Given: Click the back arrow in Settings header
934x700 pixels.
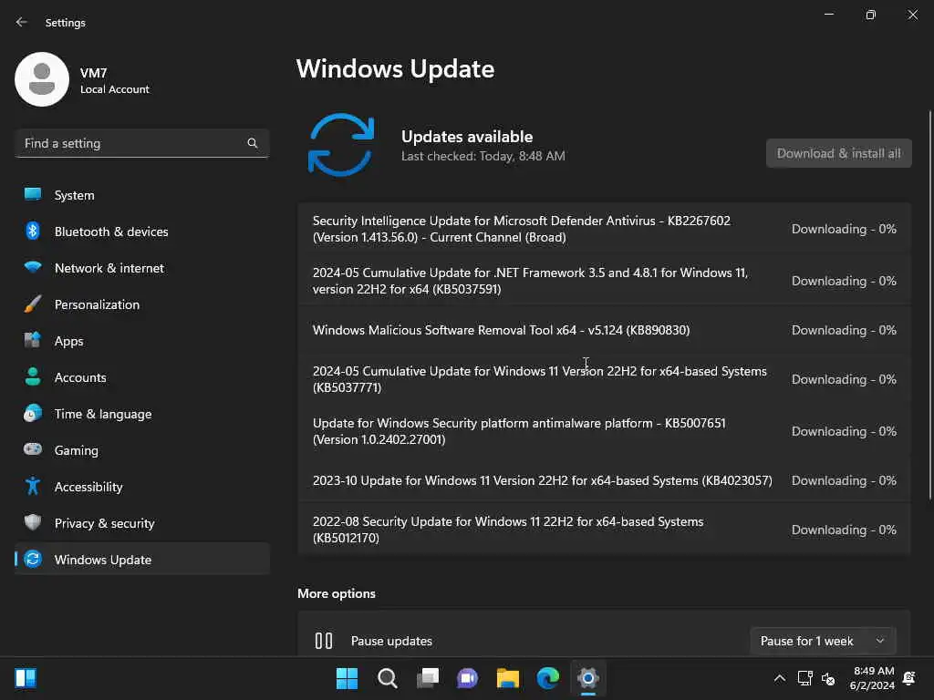Looking at the screenshot, I should (x=22, y=22).
